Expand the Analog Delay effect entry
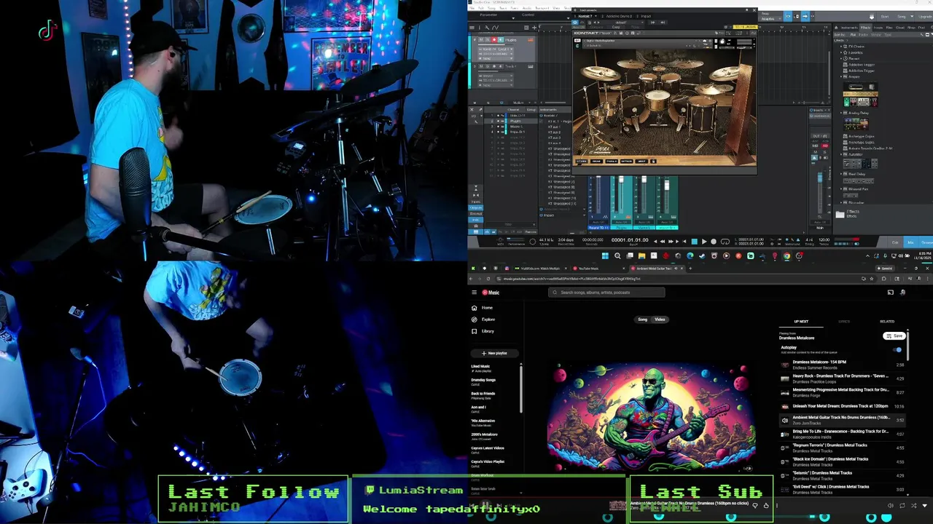The image size is (933, 524). tap(841, 113)
